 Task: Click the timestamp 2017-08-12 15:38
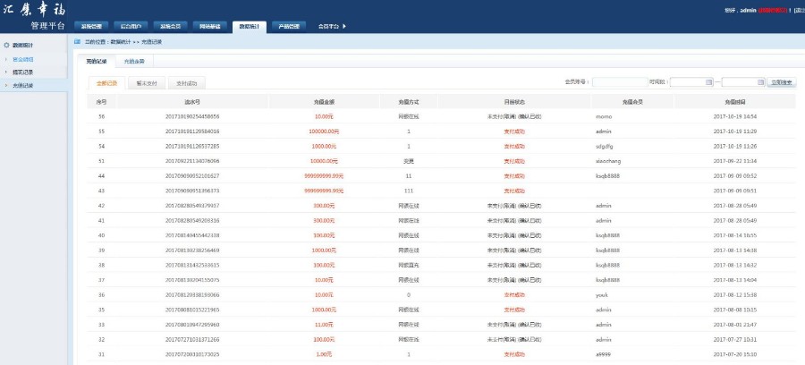735,295
